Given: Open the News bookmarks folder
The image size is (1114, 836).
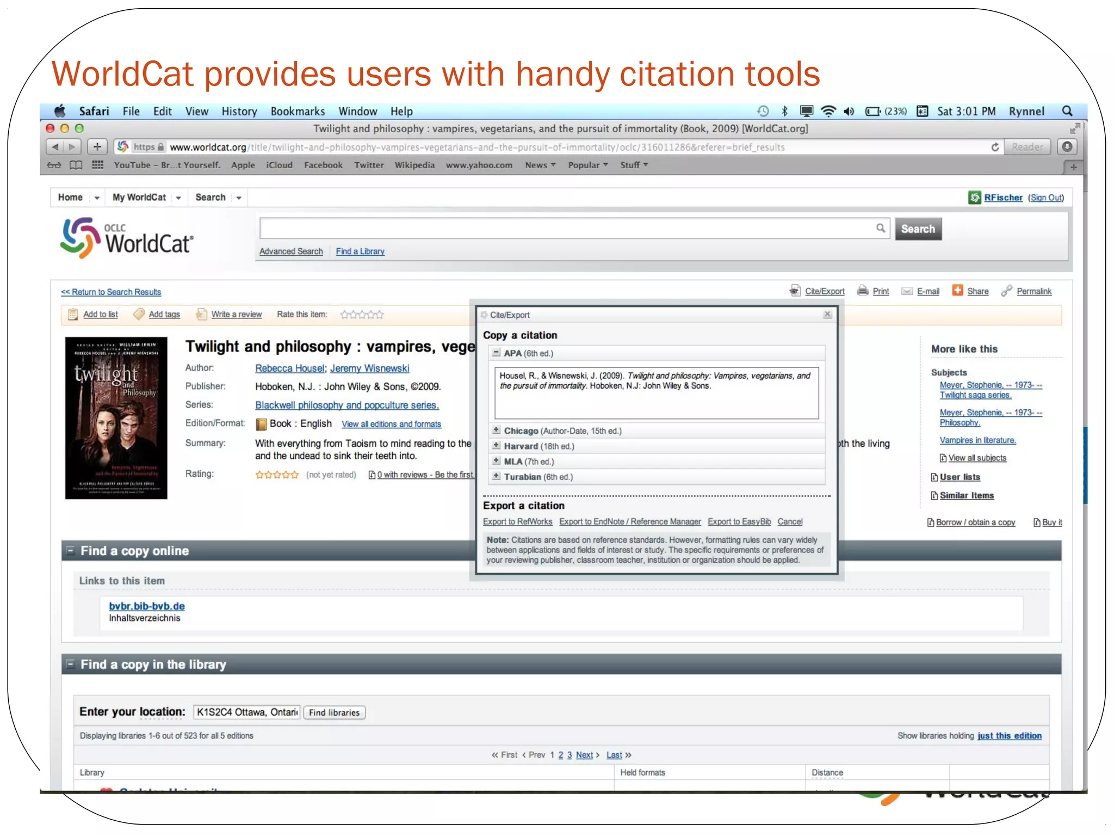Looking at the screenshot, I should pyautogui.click(x=540, y=165).
